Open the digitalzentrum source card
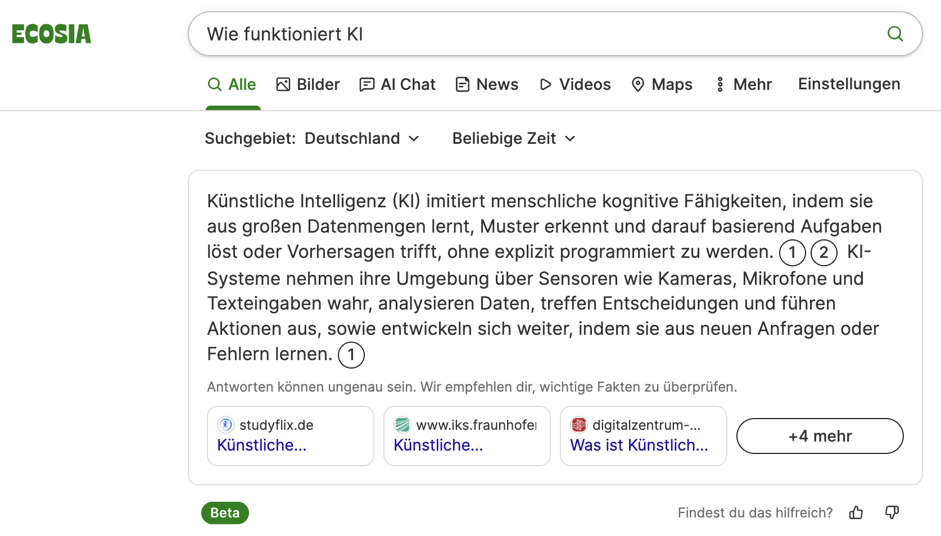 pyautogui.click(x=644, y=436)
